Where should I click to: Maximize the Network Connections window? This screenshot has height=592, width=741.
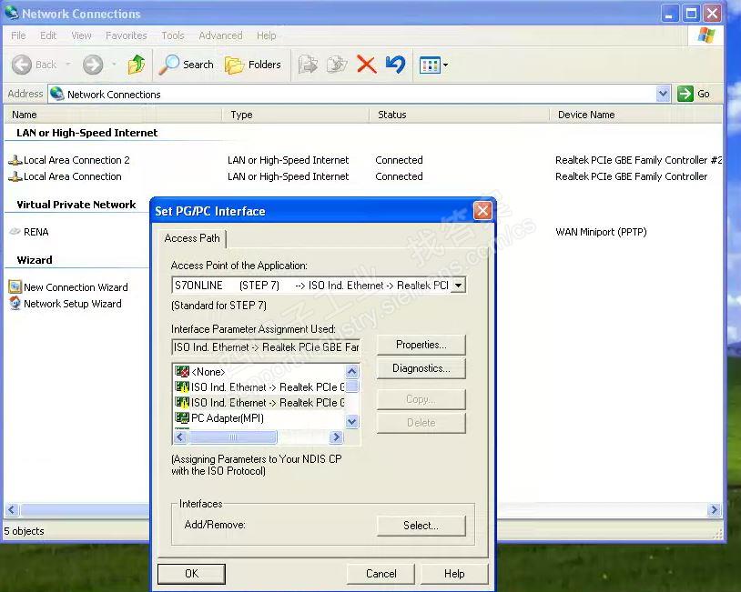[691, 14]
